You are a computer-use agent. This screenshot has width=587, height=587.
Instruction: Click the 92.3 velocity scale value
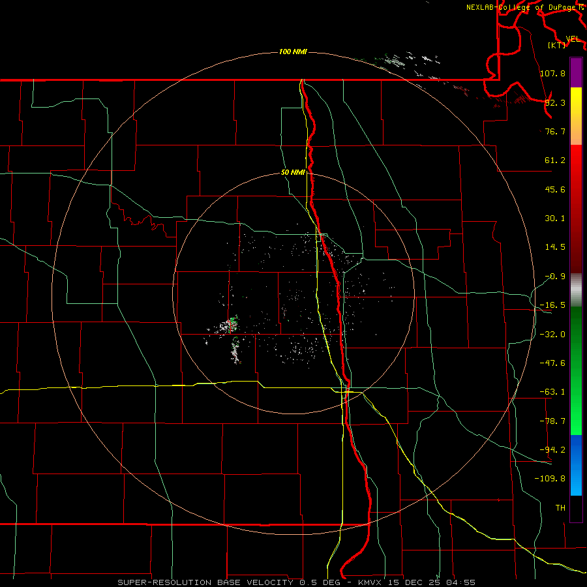pos(555,102)
